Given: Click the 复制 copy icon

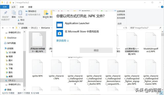Looking at the screenshot, I should click(x=14, y=13).
